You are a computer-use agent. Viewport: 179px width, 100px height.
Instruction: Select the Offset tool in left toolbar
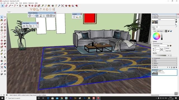pyautogui.click(x=5, y=47)
